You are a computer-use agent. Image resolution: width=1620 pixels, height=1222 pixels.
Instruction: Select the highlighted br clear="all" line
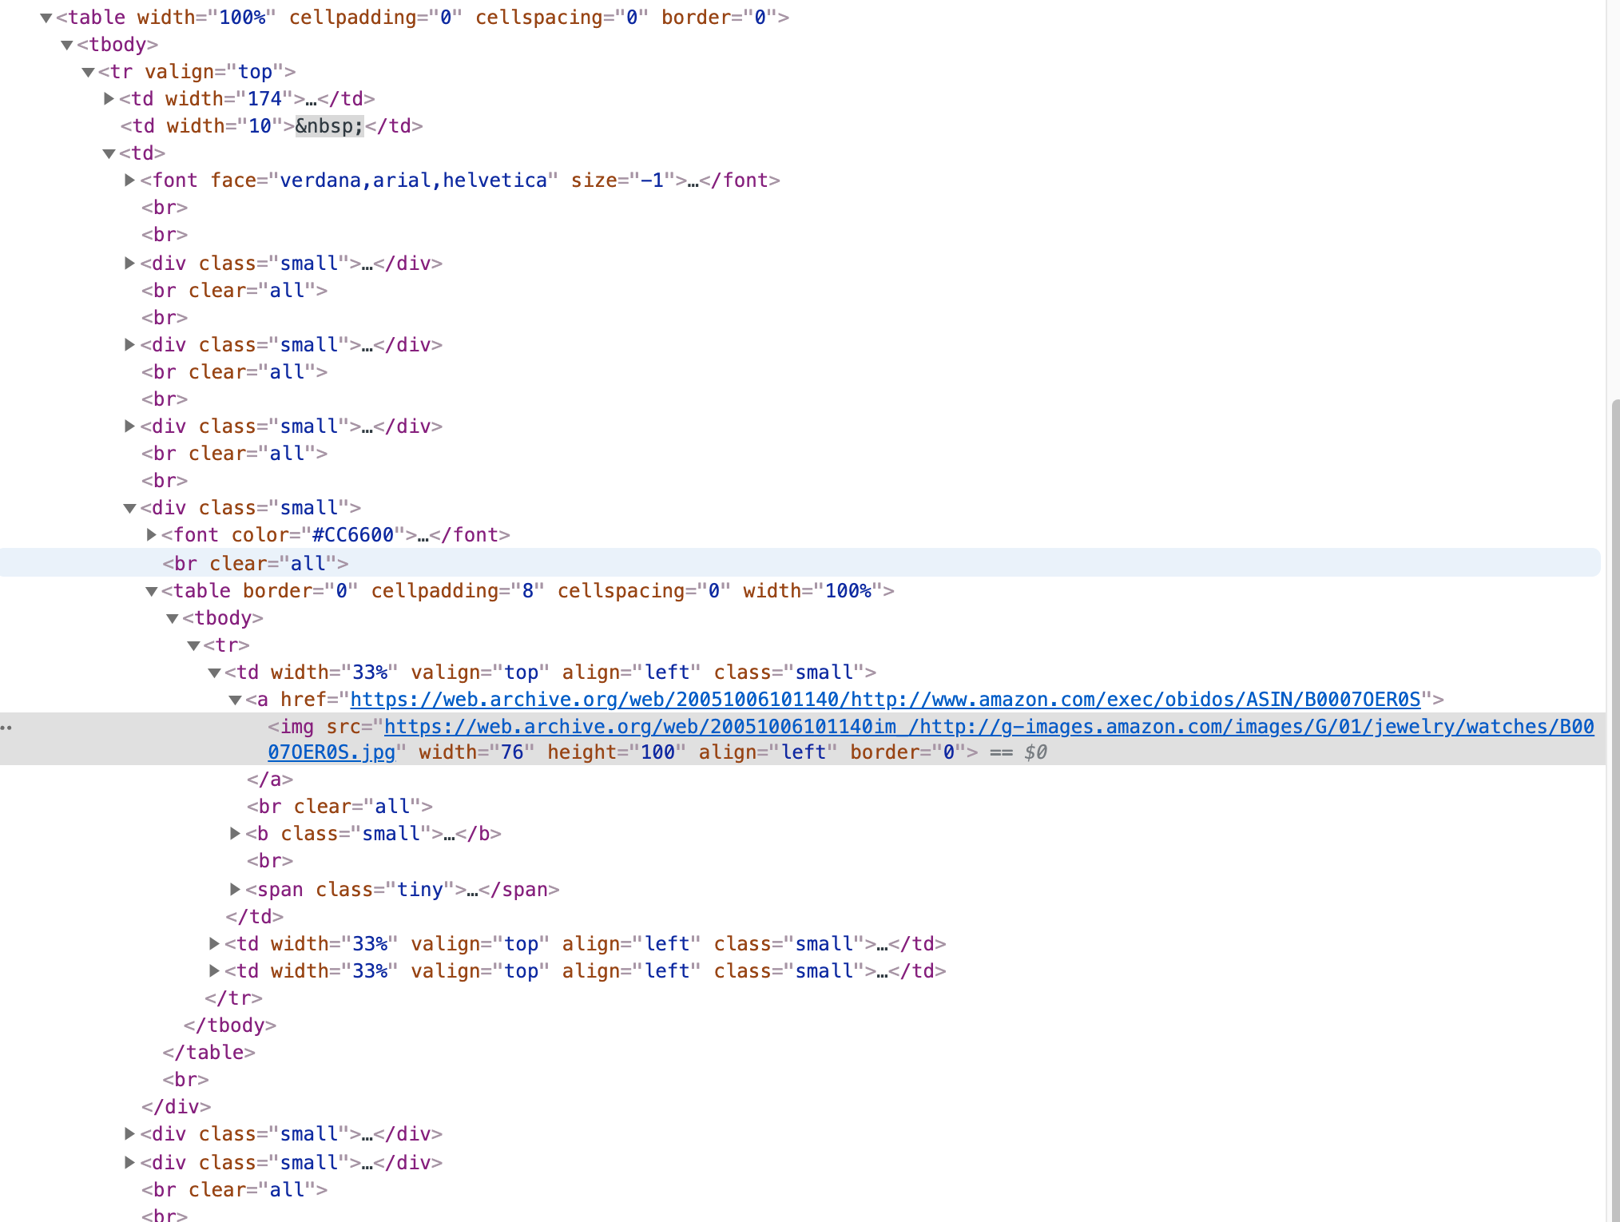coord(256,563)
